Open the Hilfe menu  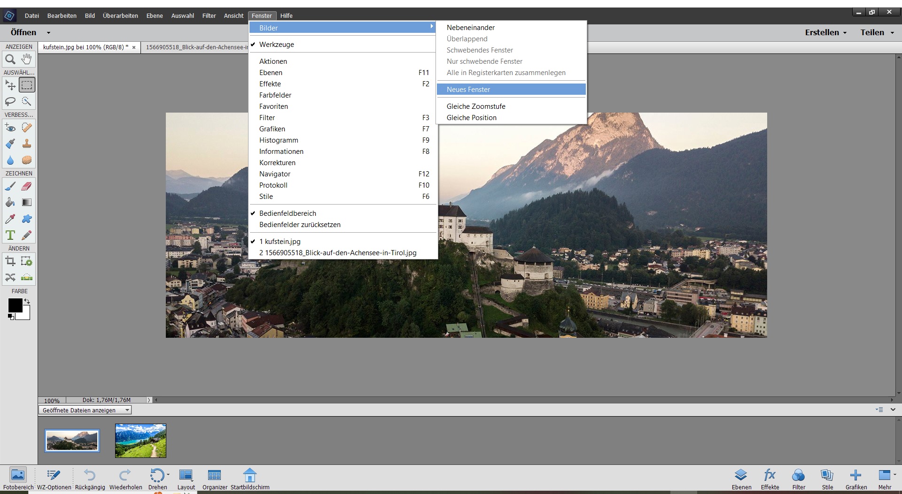[286, 15]
